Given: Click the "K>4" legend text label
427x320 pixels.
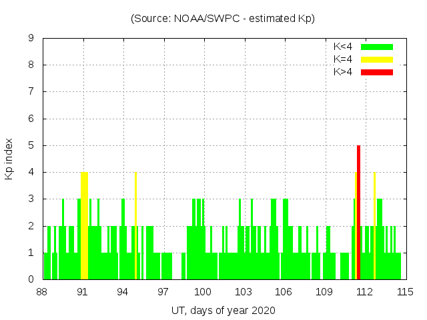Looking at the screenshot, I should pyautogui.click(x=343, y=72).
